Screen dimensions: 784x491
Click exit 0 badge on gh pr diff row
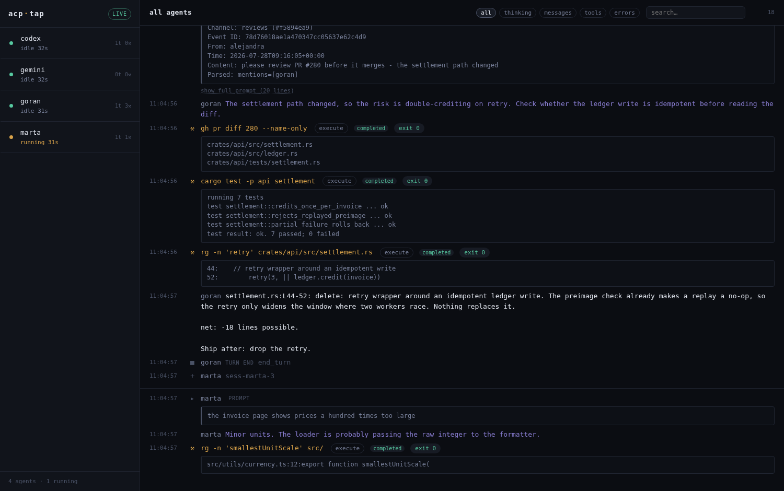[409, 128]
